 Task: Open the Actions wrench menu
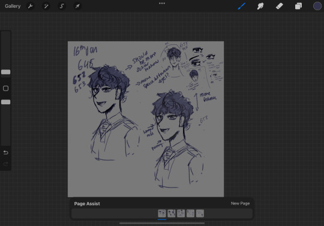click(x=30, y=6)
